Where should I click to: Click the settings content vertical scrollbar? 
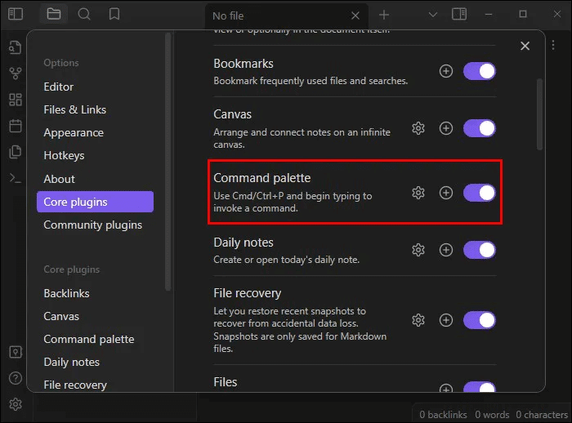tap(539, 114)
